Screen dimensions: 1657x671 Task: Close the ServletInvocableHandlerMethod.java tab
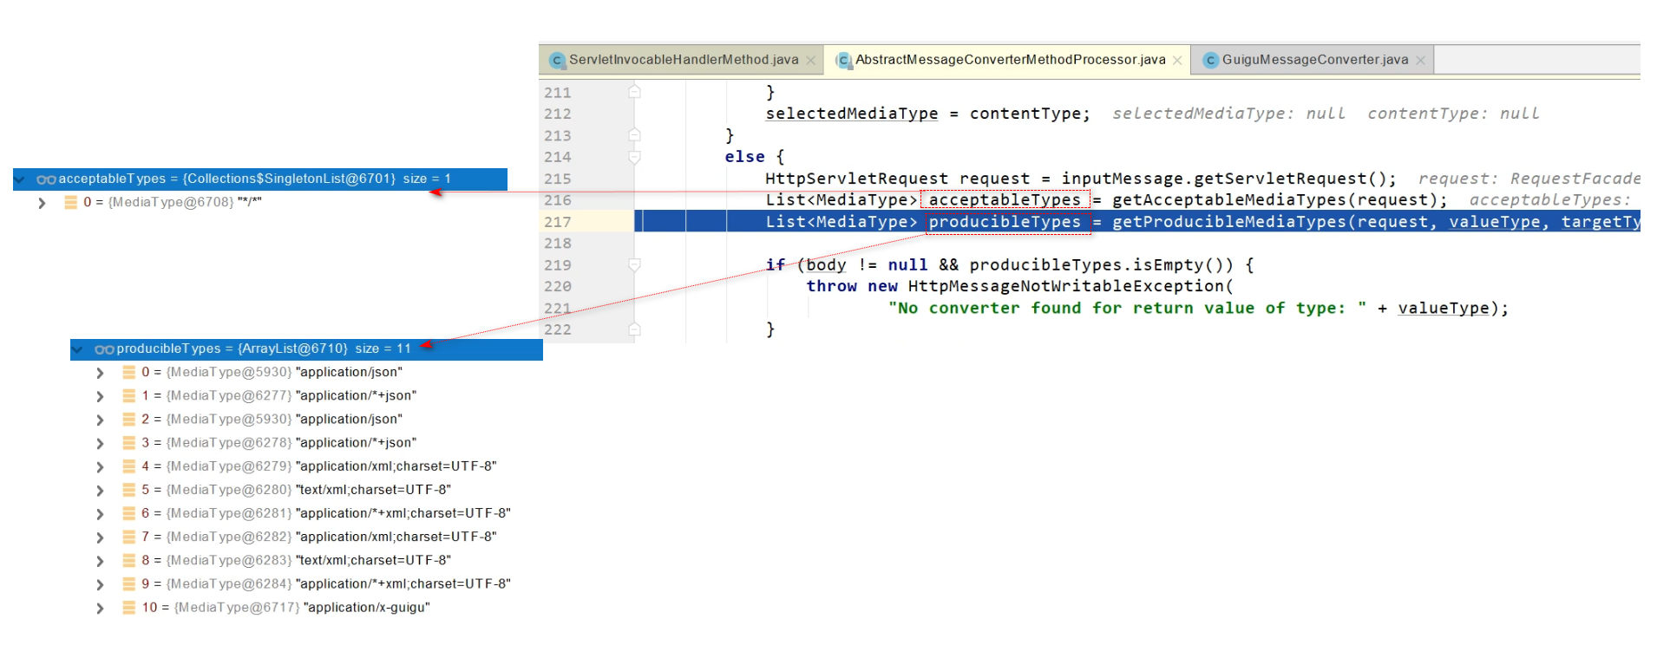coord(810,61)
